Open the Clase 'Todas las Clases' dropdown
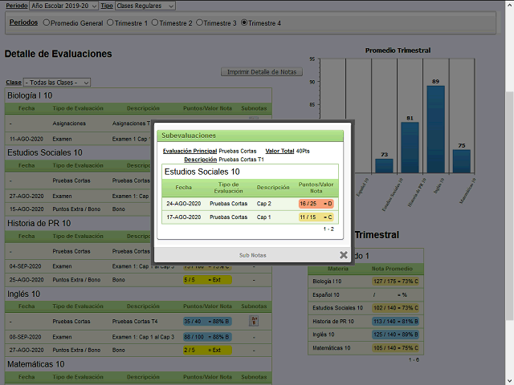 click(57, 83)
